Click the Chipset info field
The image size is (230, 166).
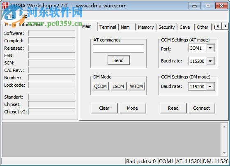tap(52, 104)
